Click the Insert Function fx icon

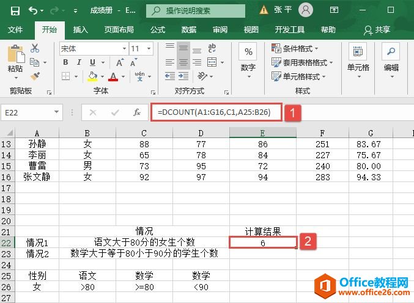coord(137,112)
